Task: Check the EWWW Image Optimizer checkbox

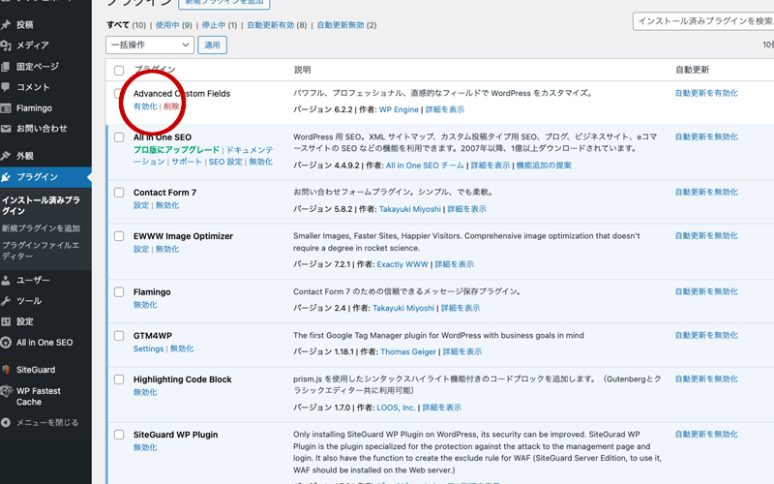Action: click(119, 236)
